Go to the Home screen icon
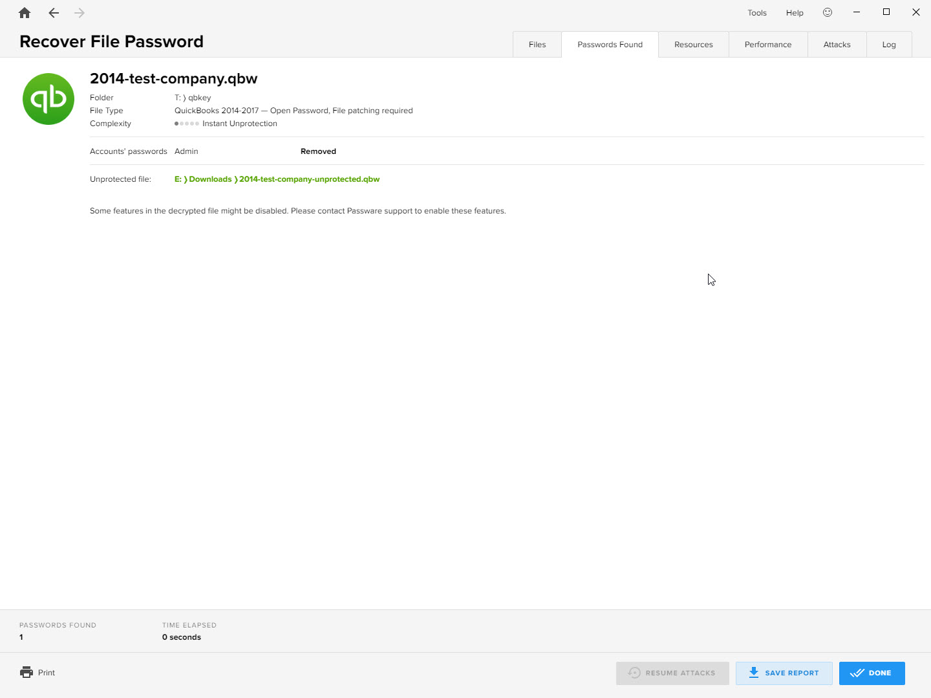The width and height of the screenshot is (931, 698). [x=25, y=13]
